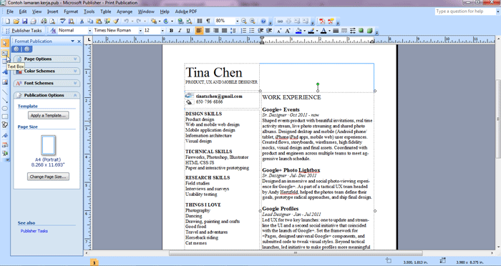Run the spelling check icon

tap(63, 21)
